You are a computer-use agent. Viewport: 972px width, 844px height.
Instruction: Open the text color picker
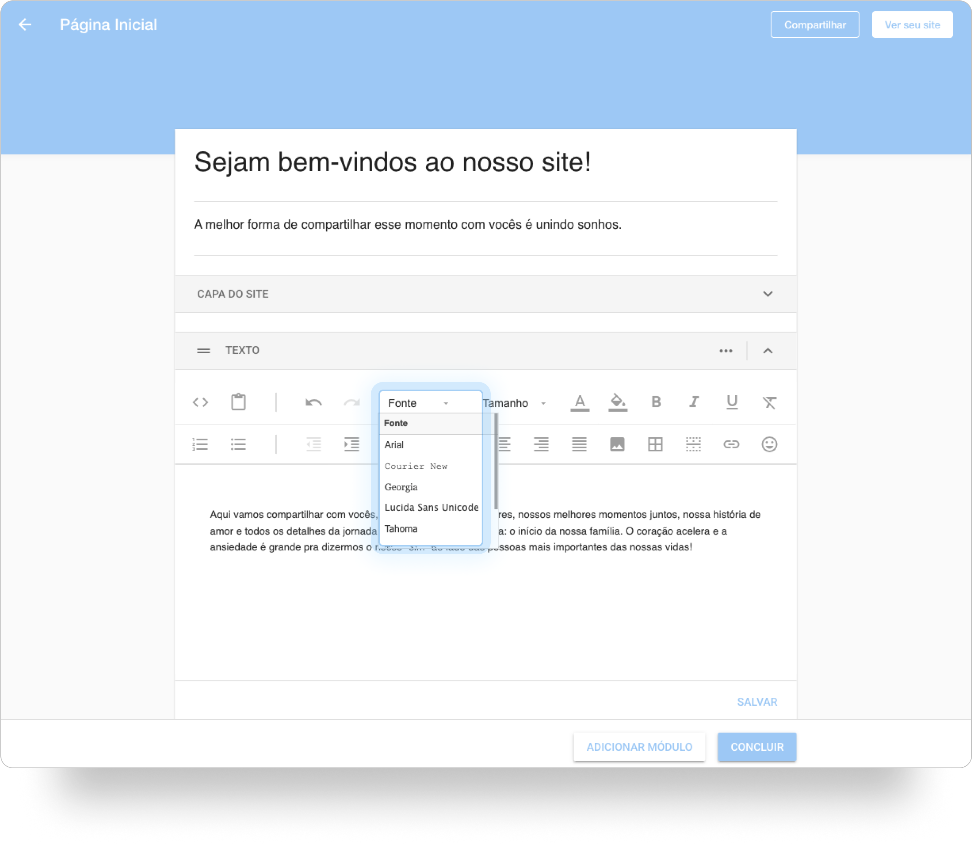[x=580, y=403]
